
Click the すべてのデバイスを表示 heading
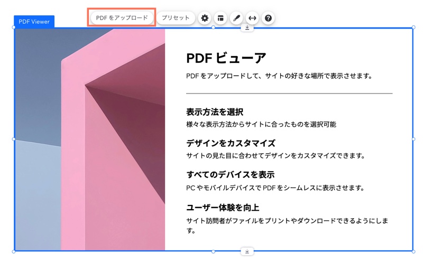pyautogui.click(x=231, y=174)
